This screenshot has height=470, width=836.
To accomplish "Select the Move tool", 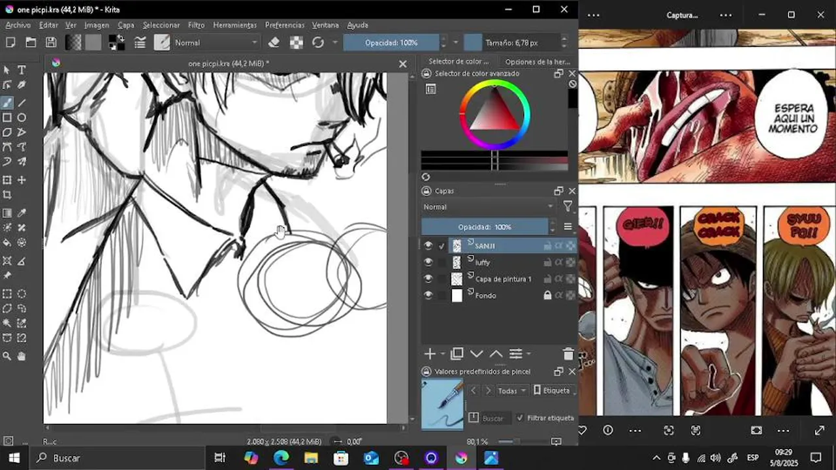I will point(22,180).
